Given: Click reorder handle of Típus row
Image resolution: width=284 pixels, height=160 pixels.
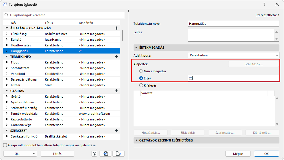Looking at the screenshot, I should [7, 62].
